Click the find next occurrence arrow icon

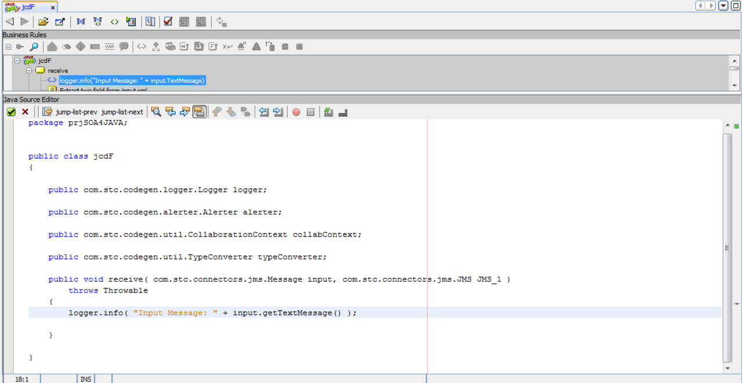[185, 112]
